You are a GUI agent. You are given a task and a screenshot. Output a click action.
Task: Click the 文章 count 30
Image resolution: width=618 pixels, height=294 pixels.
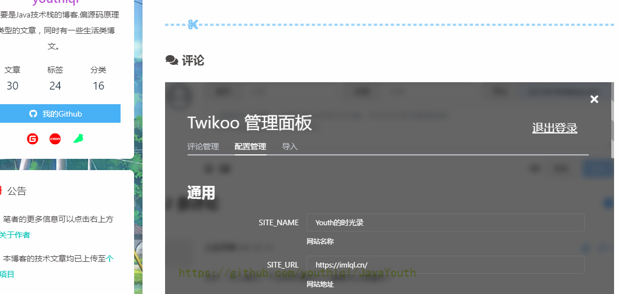[x=12, y=86]
